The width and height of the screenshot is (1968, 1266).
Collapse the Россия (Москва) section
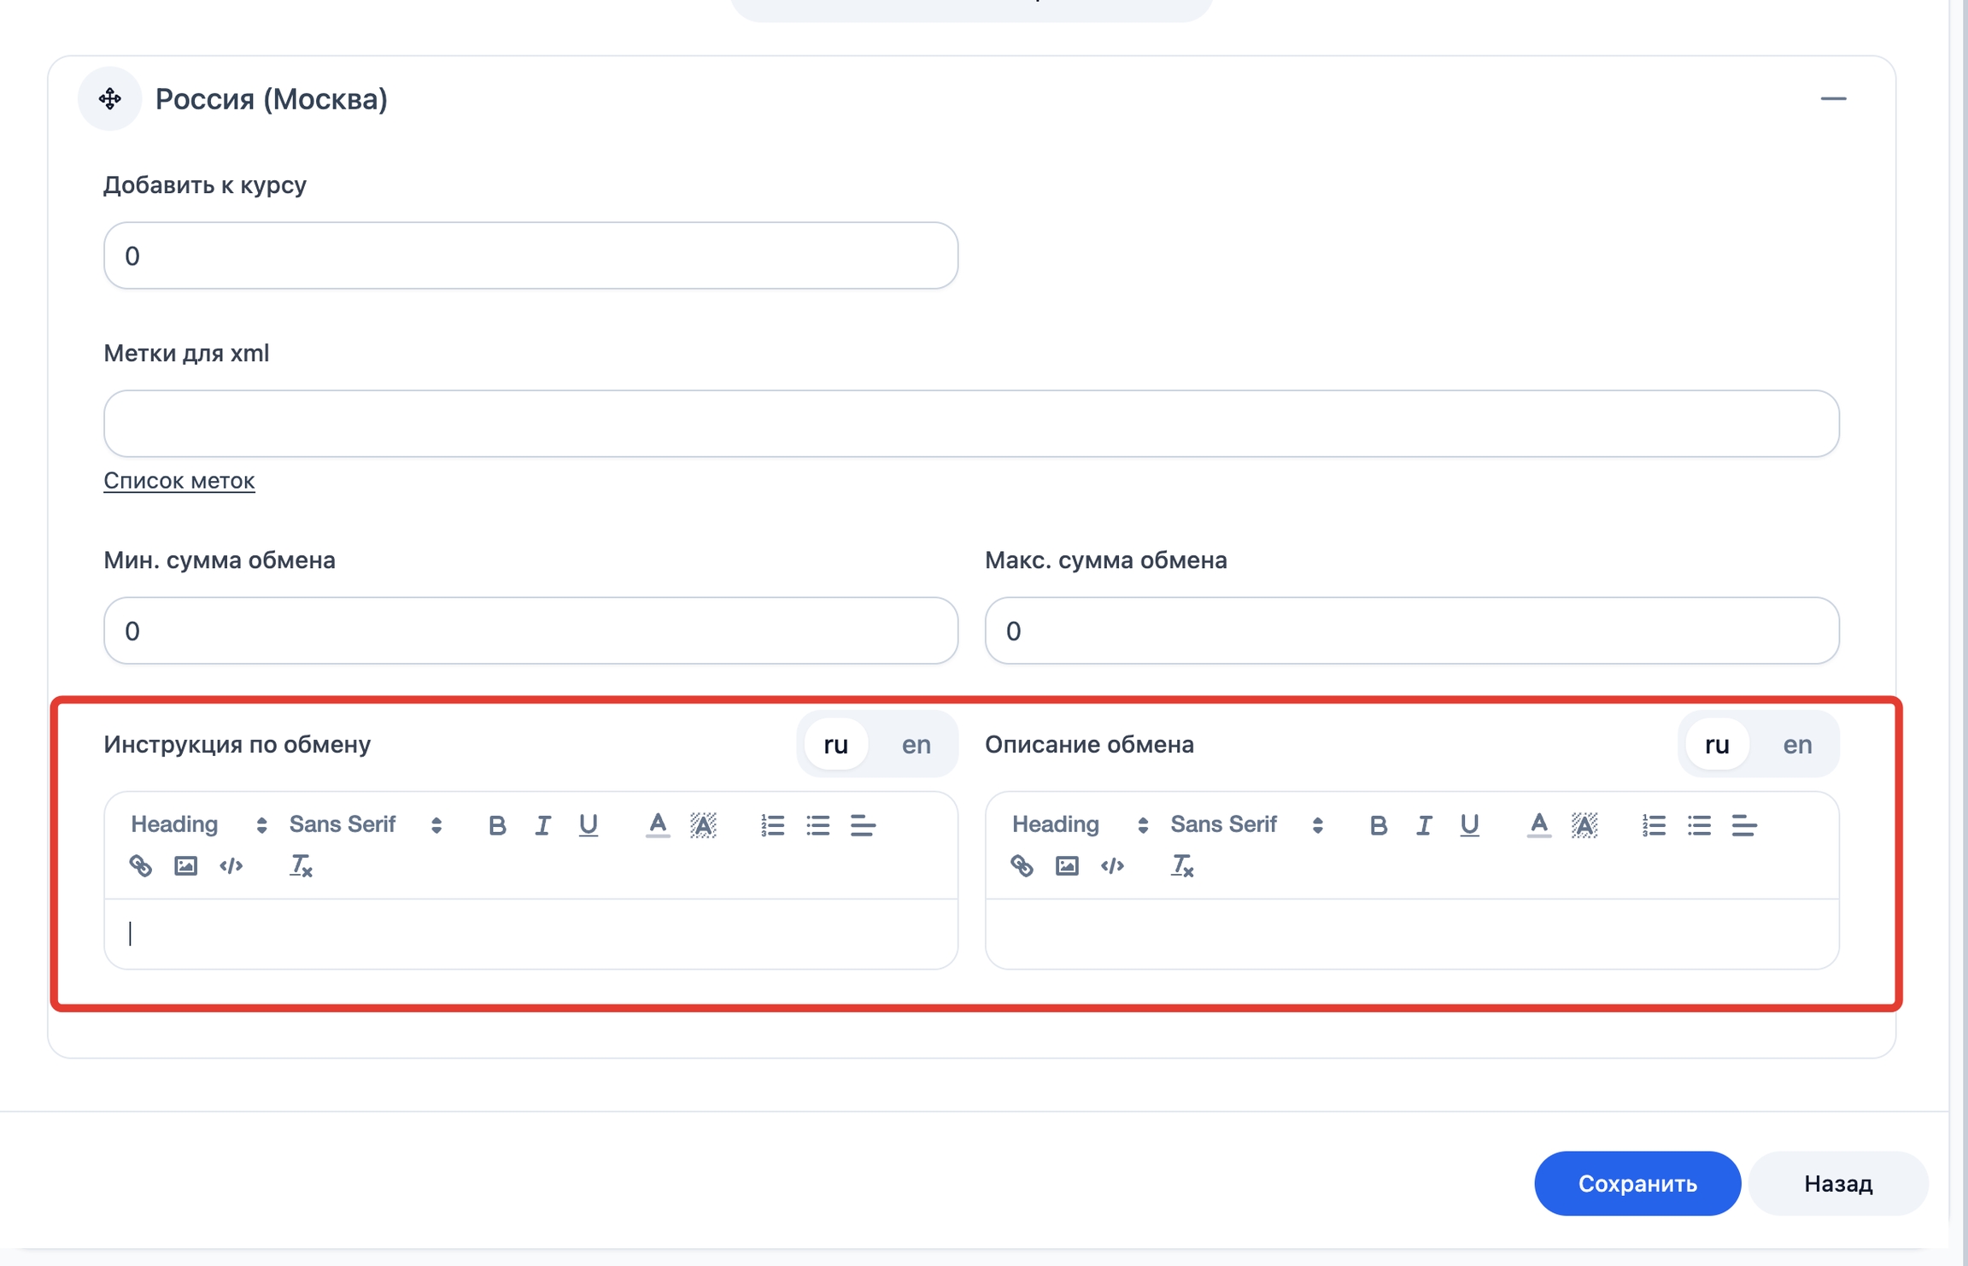click(1832, 99)
